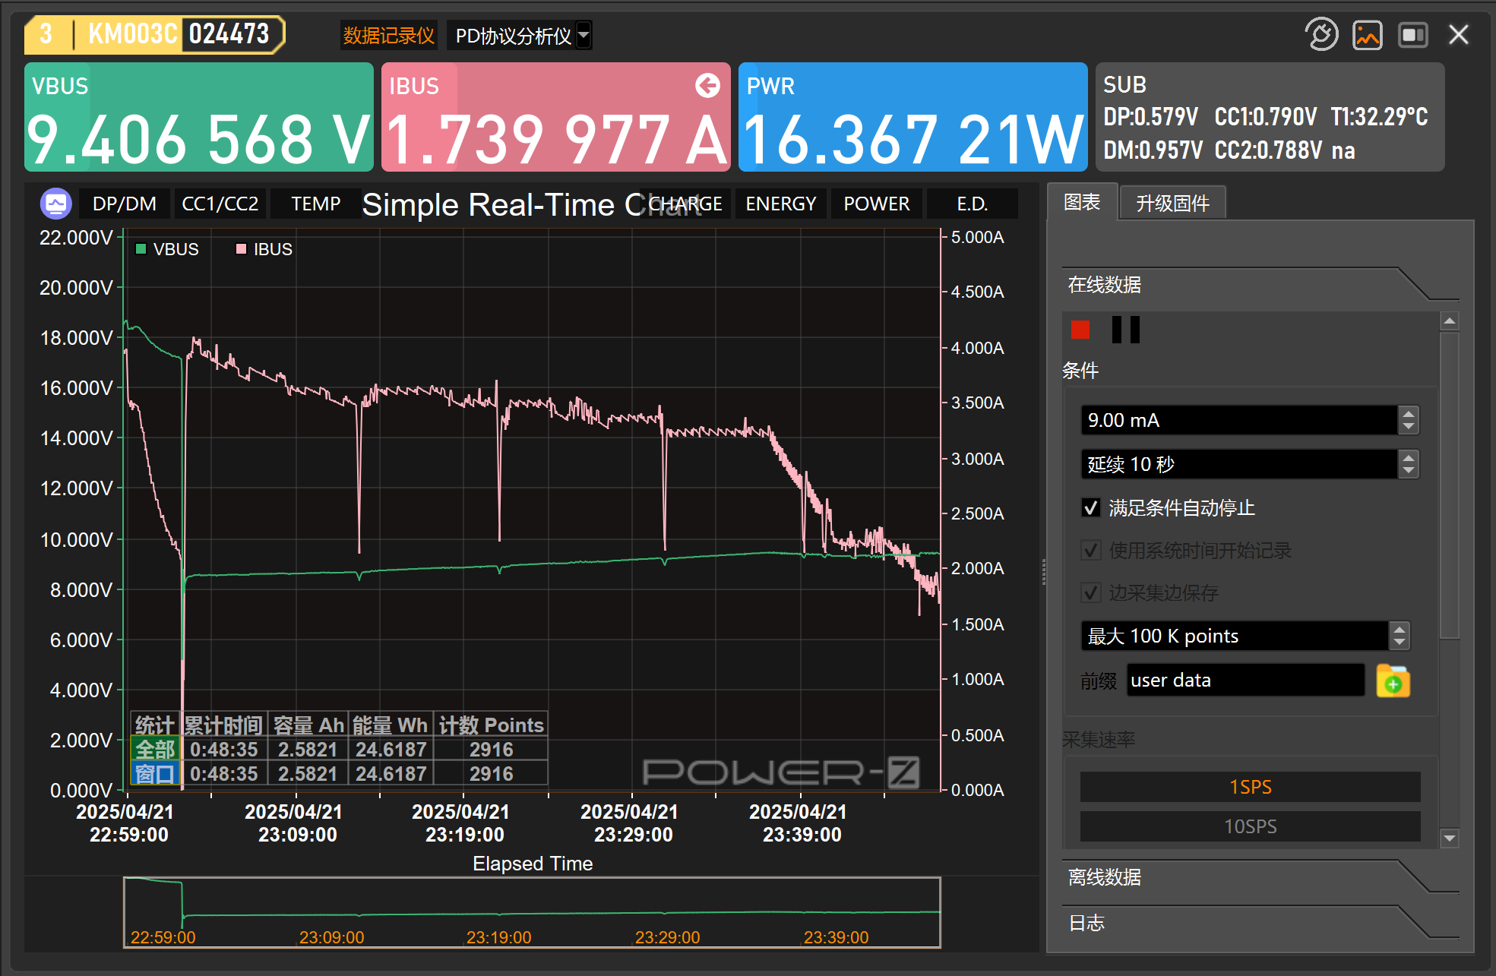
Task: Expand the 日志 section
Action: pos(1086,923)
